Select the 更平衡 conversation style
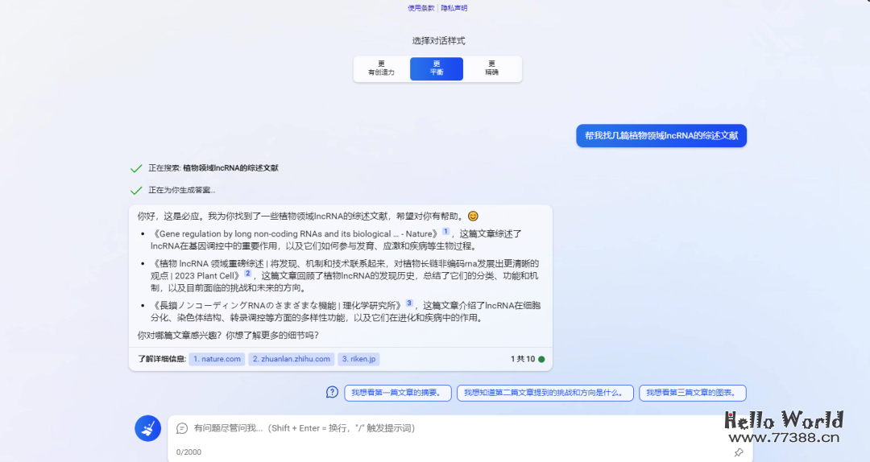This screenshot has height=462, width=870. point(437,68)
